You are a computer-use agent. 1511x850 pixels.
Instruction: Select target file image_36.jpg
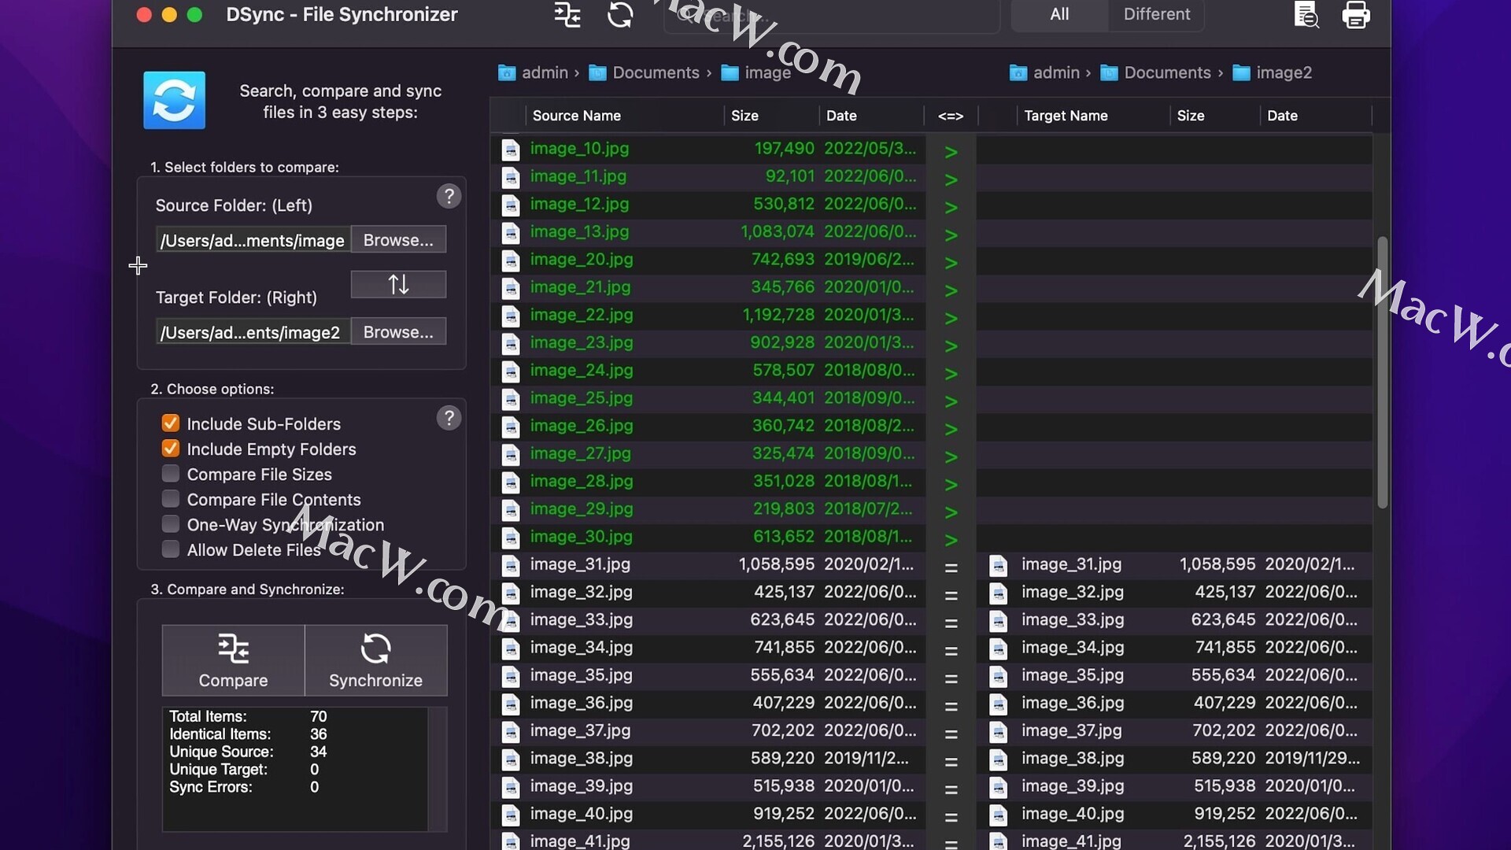click(1073, 703)
